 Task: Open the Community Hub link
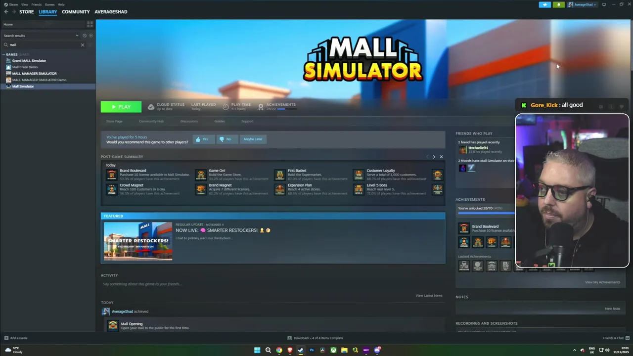[x=151, y=121]
